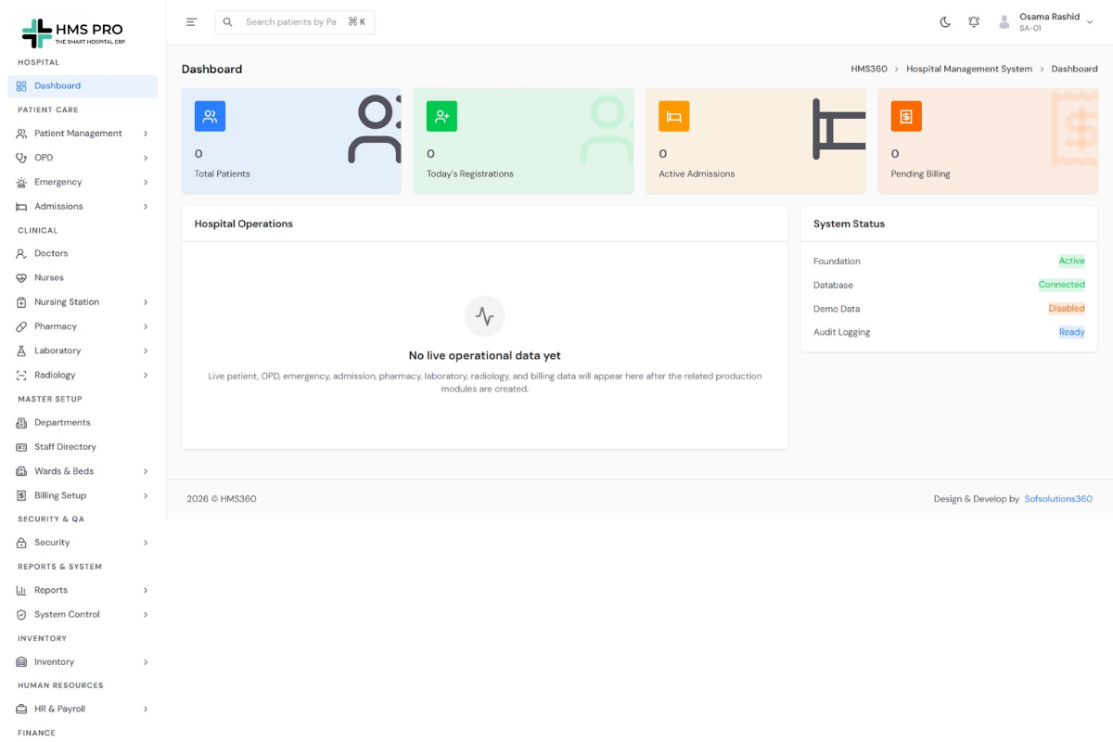1113x742 pixels.
Task: Click the Disabled badge for Demo Data
Action: pyautogui.click(x=1067, y=309)
